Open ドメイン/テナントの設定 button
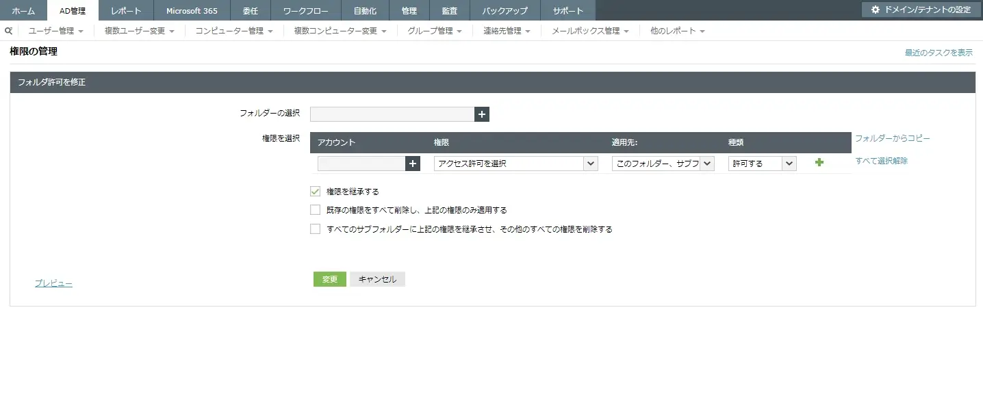The width and height of the screenshot is (983, 416). pyautogui.click(x=921, y=10)
